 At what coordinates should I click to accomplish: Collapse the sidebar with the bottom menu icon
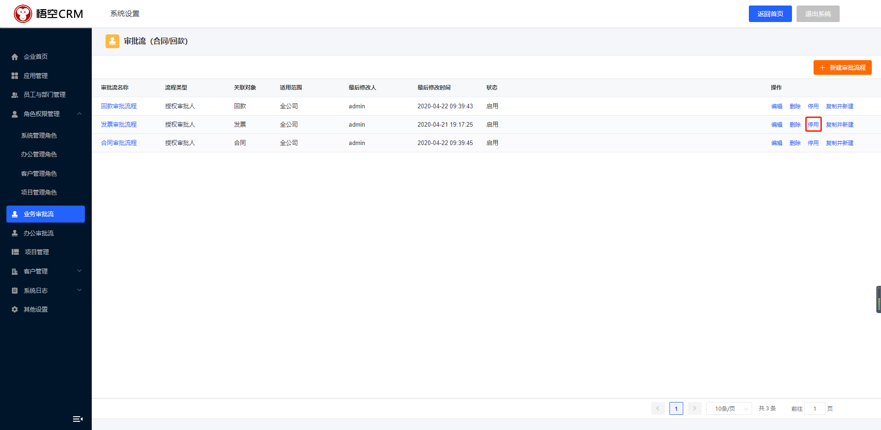point(78,419)
